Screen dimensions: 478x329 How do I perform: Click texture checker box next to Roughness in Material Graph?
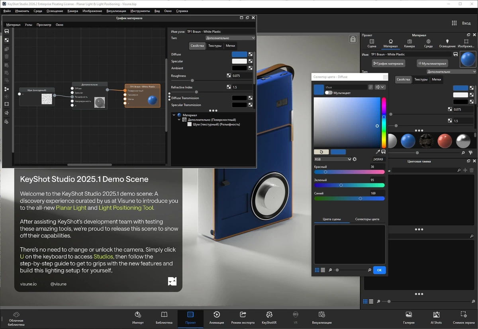229,75
